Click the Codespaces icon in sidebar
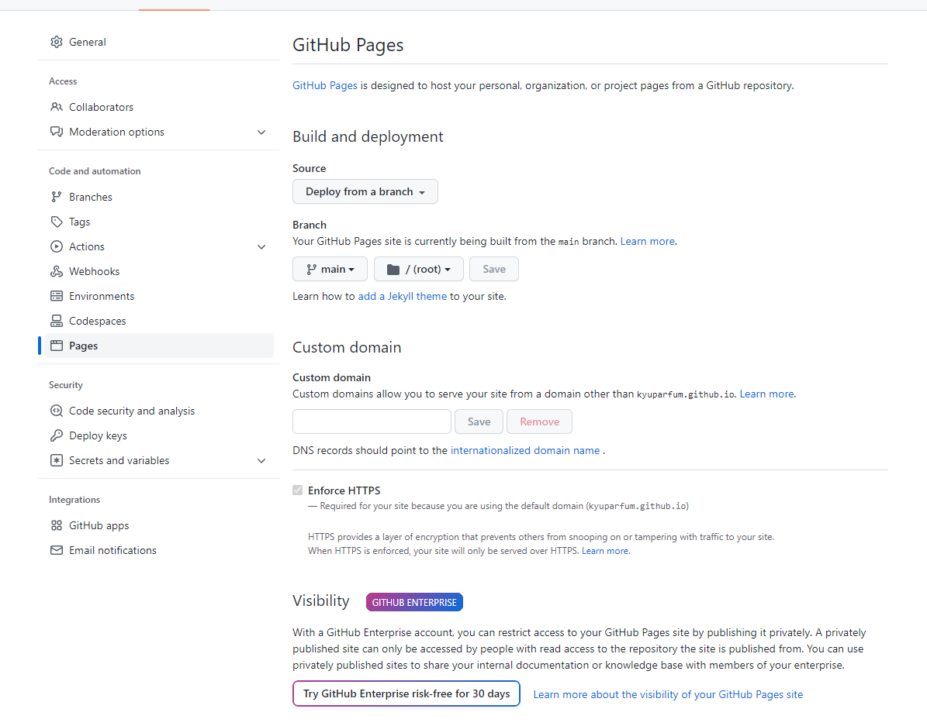 (x=56, y=321)
